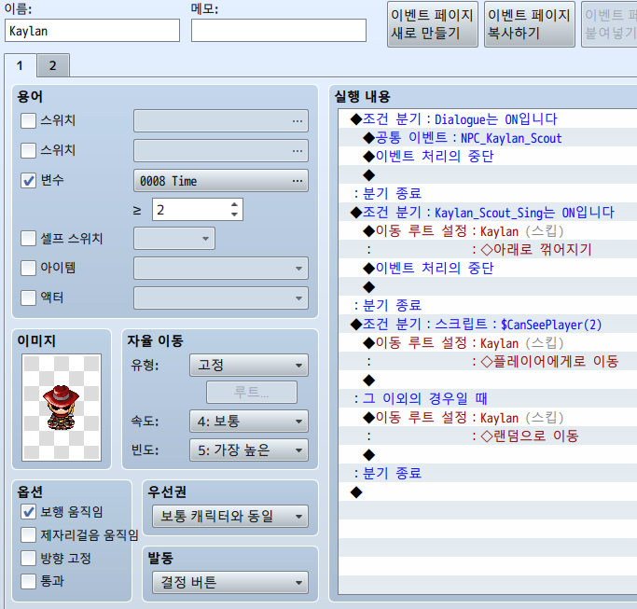Uncheck the 변수 condition checkbox

coord(28,180)
